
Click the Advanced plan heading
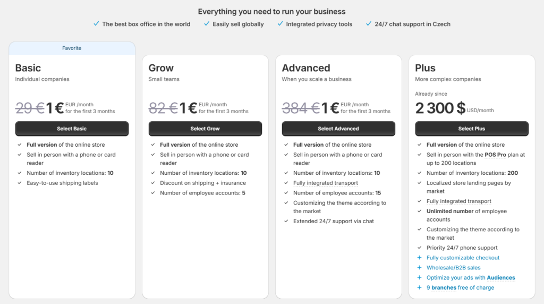306,68
